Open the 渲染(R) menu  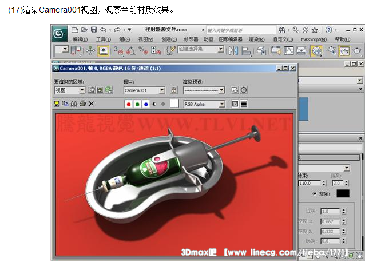click(257, 39)
